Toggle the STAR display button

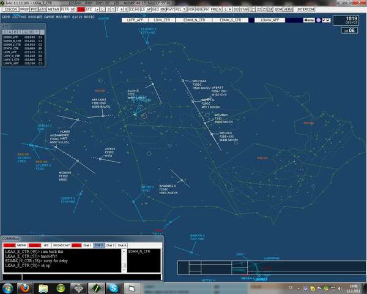click(244, 9)
